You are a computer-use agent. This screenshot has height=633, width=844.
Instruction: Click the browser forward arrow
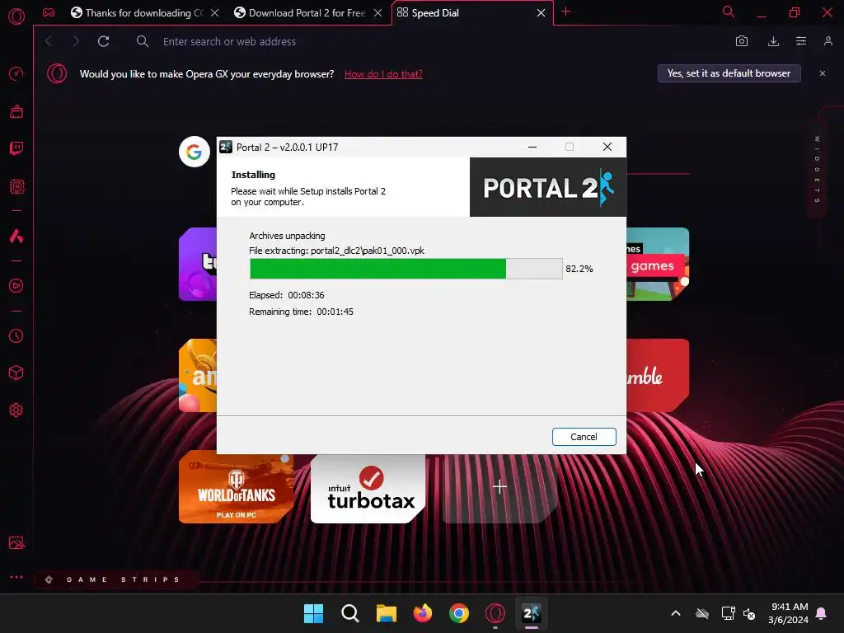[x=76, y=41]
